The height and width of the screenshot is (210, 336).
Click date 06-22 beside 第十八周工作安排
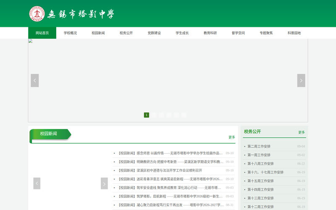[x=301, y=163]
